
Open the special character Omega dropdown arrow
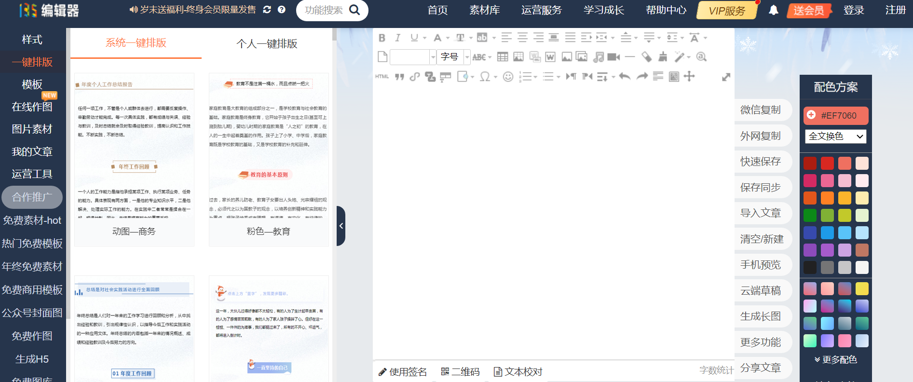pyautogui.click(x=495, y=77)
